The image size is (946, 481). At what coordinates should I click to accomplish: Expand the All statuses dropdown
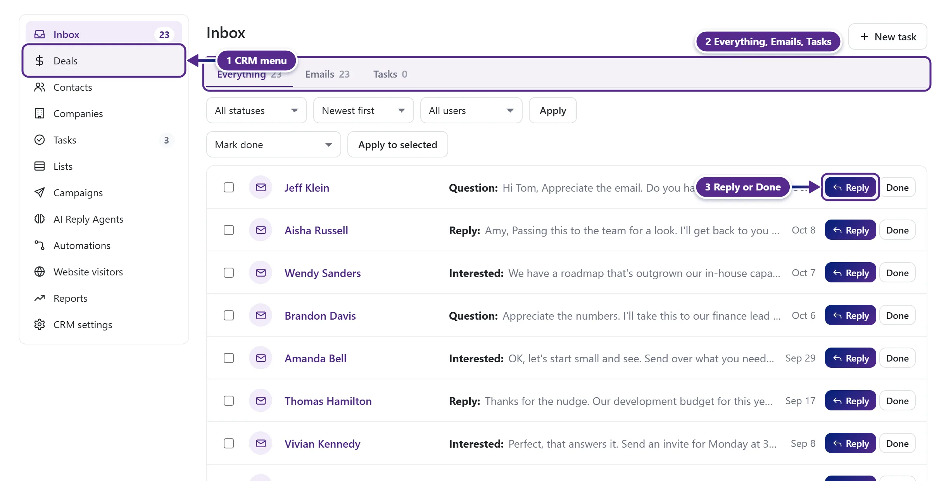[x=257, y=111]
